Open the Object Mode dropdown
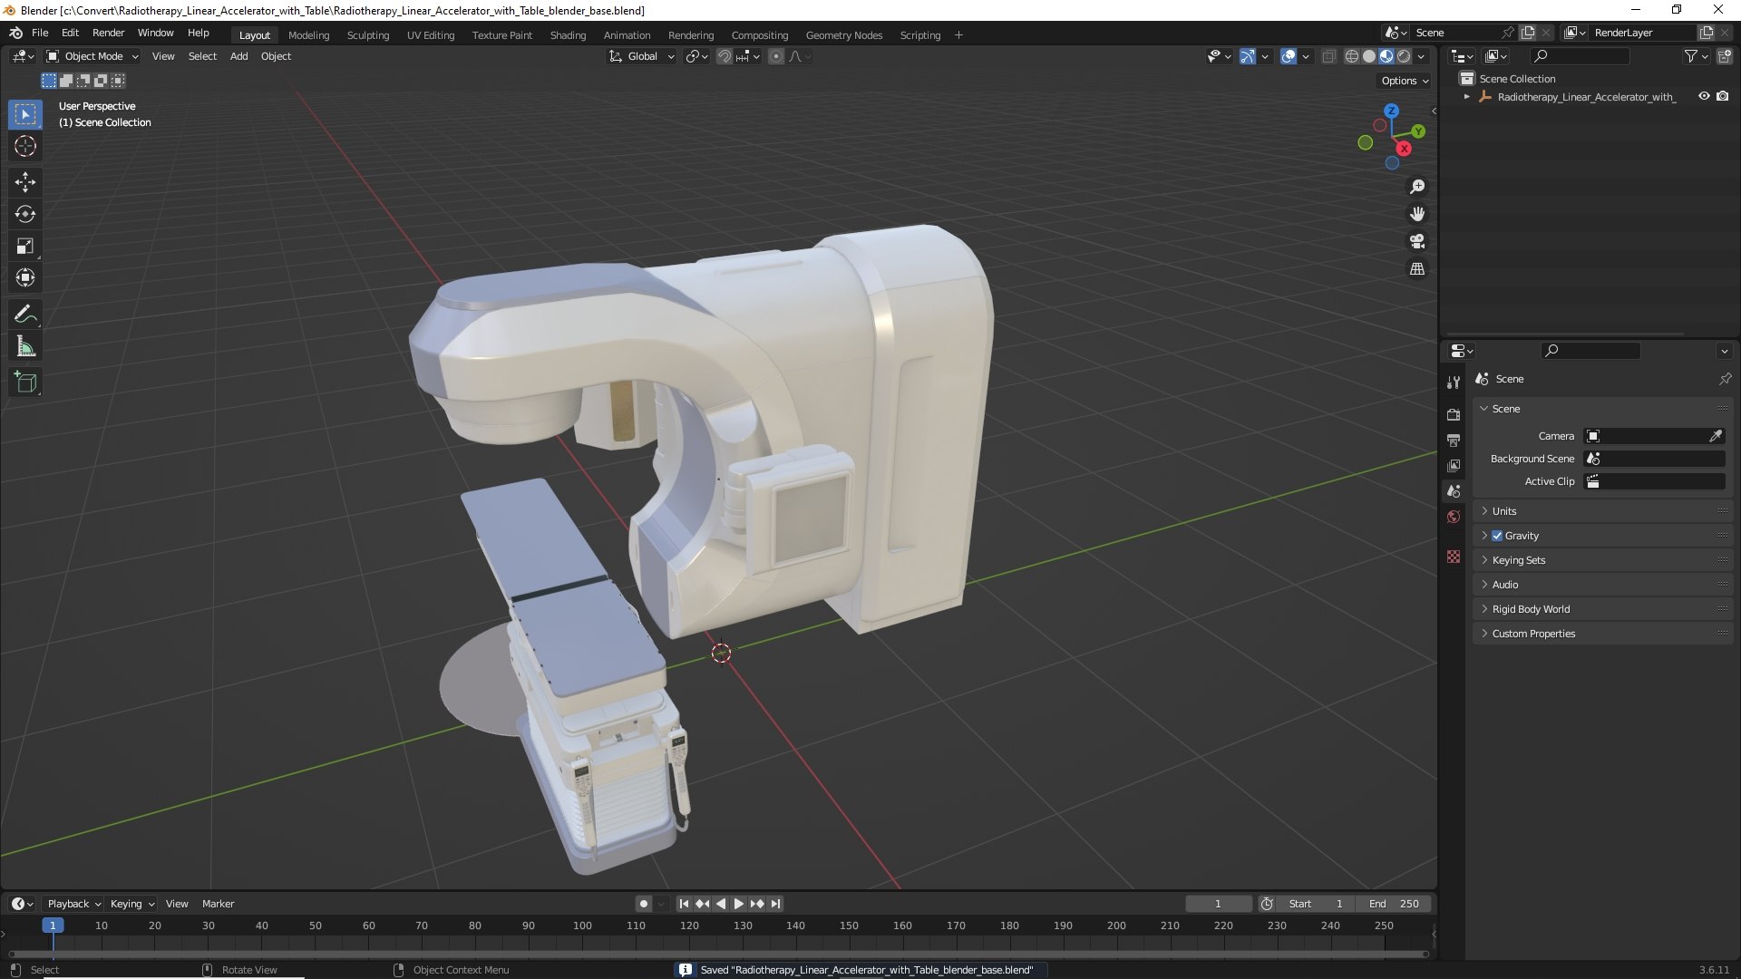 tap(92, 56)
